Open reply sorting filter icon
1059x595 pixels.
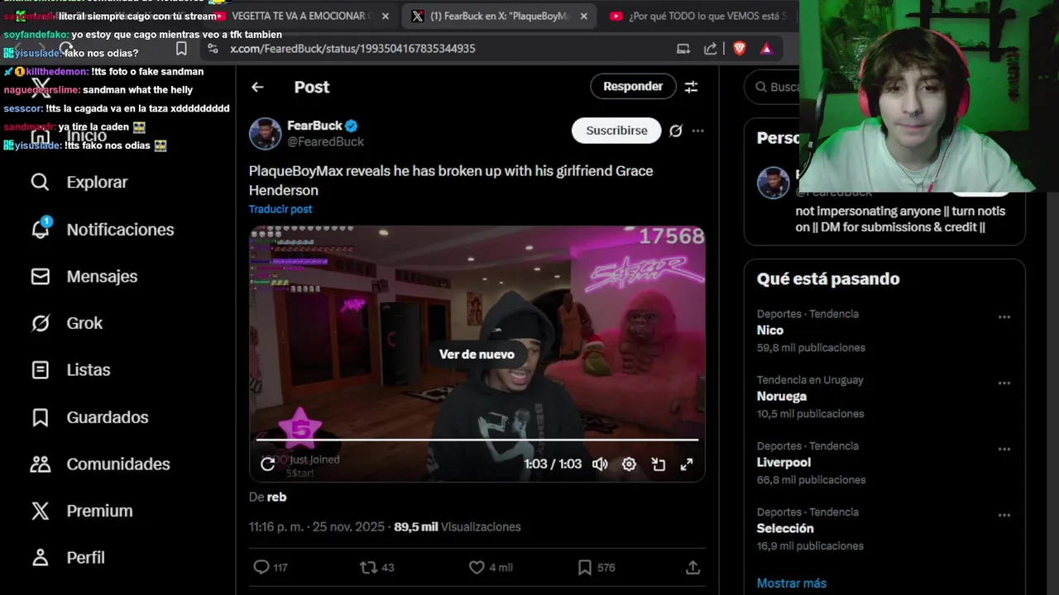pyautogui.click(x=691, y=86)
